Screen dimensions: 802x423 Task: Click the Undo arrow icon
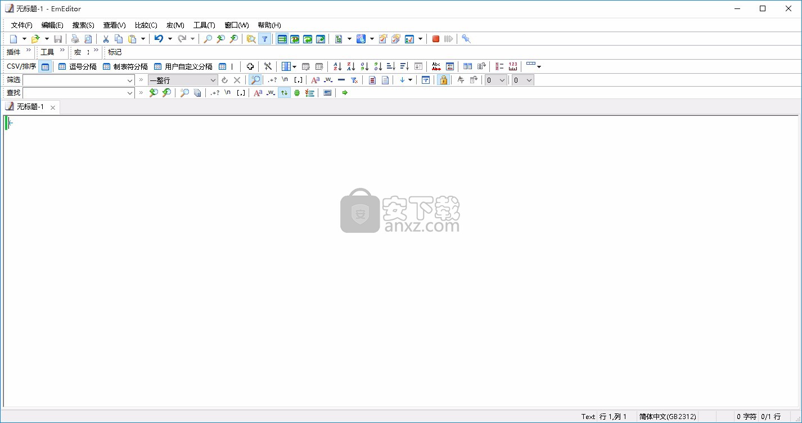(159, 39)
